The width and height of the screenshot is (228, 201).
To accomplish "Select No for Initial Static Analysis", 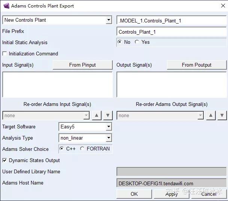I will point(120,42).
